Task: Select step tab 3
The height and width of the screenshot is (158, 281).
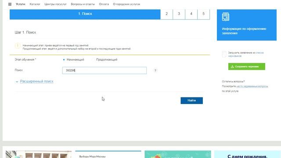Action: (x=179, y=14)
